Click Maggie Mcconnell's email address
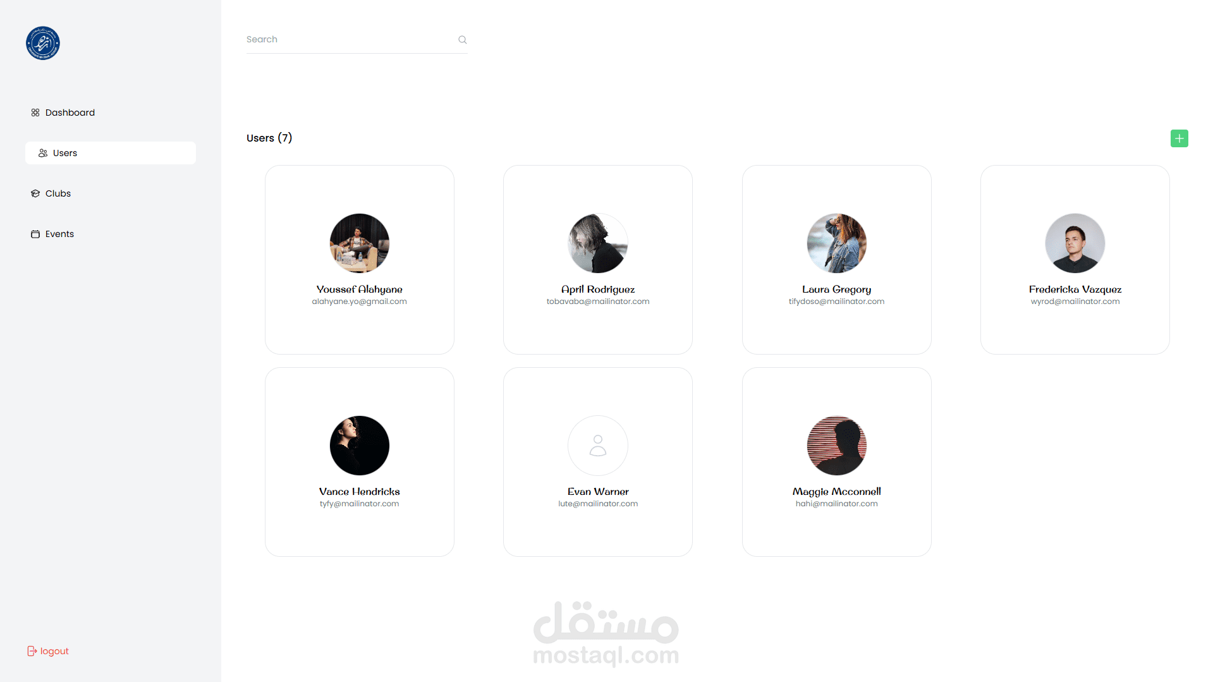This screenshot has height=682, width=1213. [837, 504]
